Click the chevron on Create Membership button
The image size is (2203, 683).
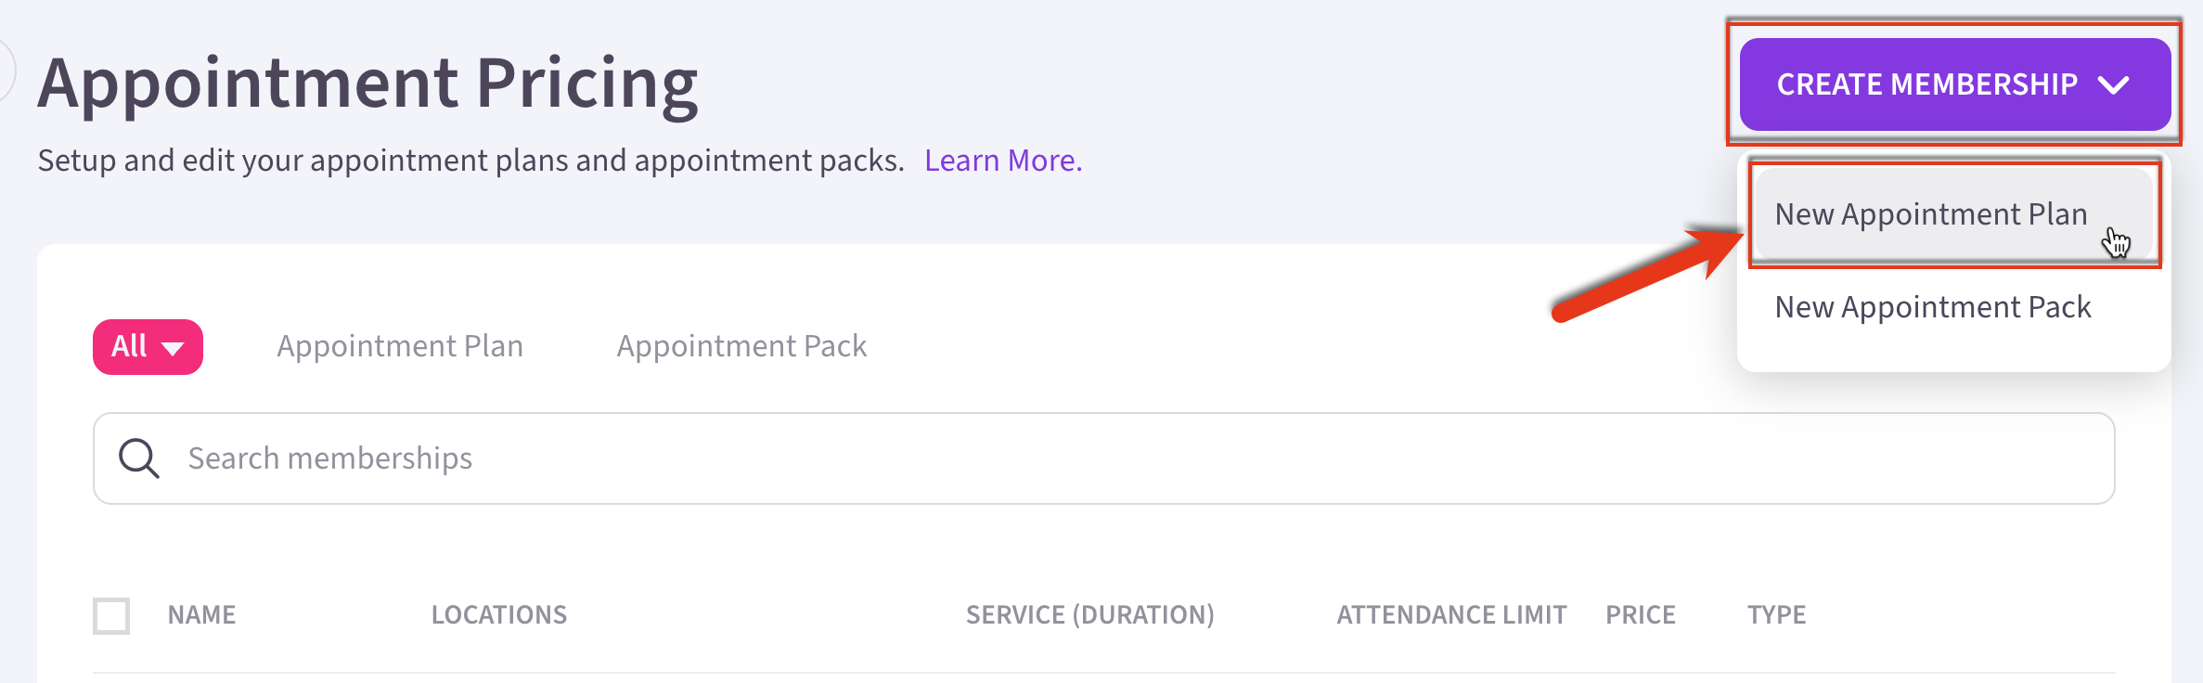[x=2114, y=85]
